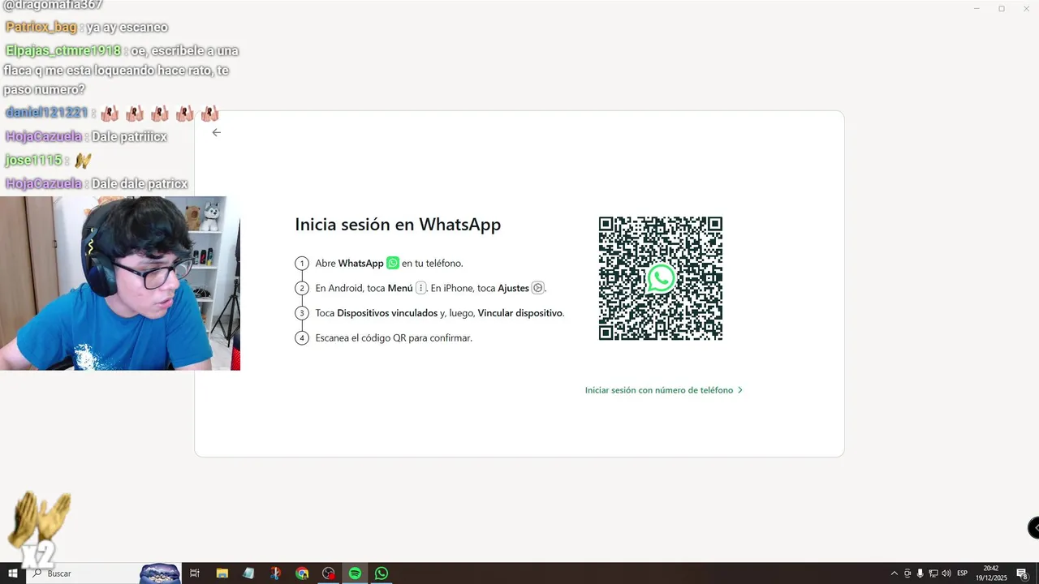Viewport: 1039px width, 584px height.
Task: Open the scissors snipping app on taskbar
Action: tap(275, 573)
